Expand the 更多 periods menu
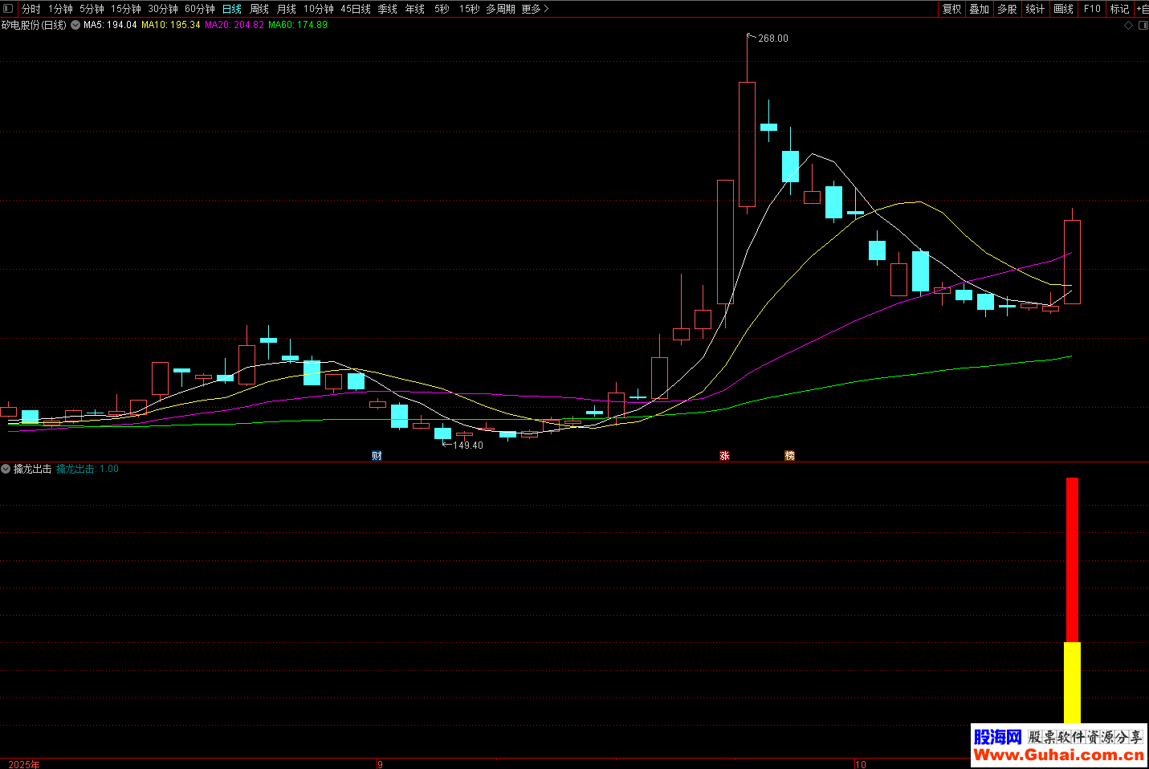The width and height of the screenshot is (1149, 769). [535, 9]
